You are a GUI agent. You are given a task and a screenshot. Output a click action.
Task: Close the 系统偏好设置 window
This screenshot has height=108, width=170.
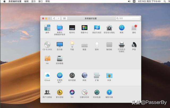coord(43,18)
